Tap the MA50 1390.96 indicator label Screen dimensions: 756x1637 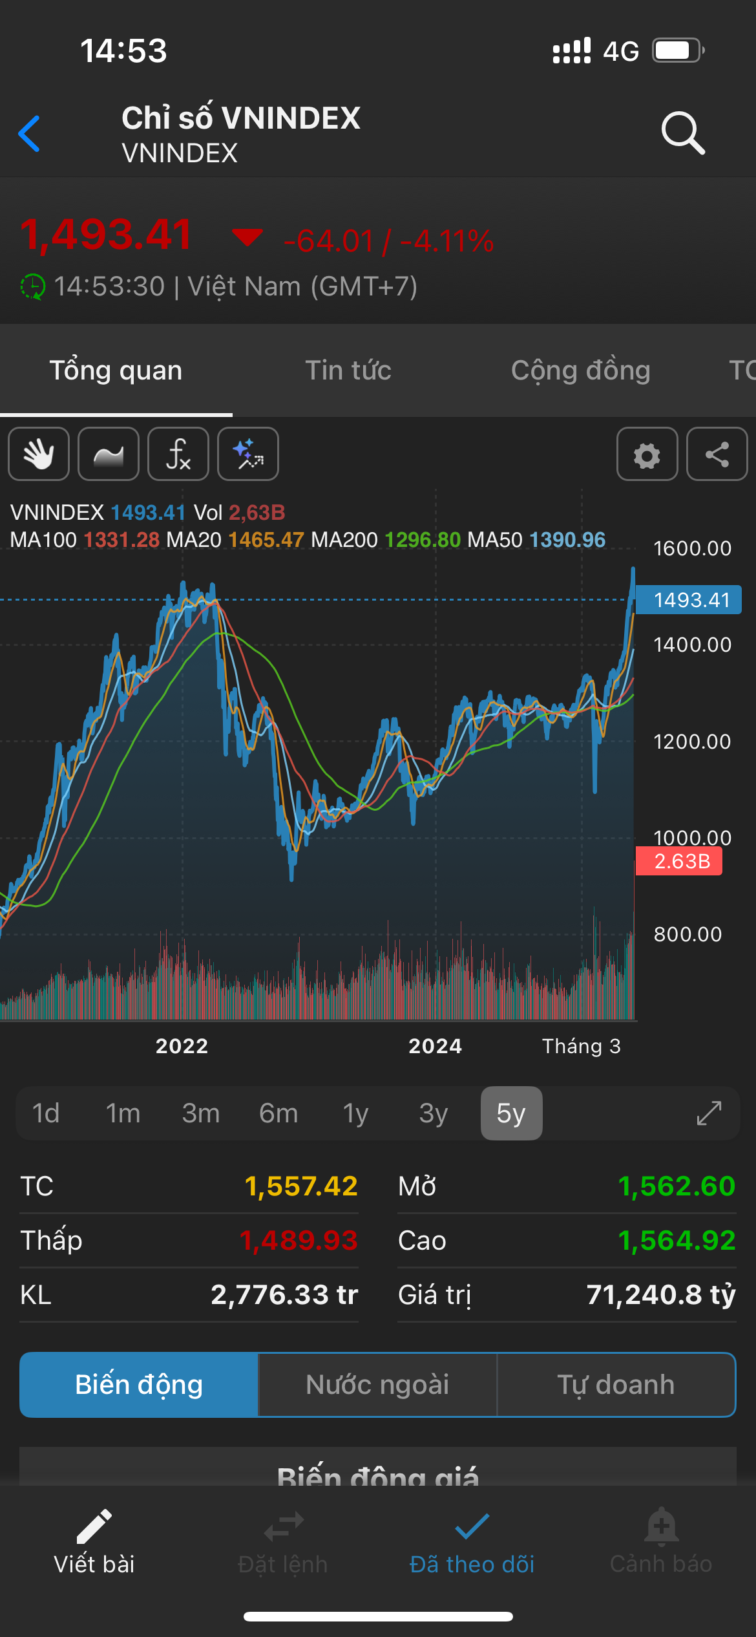(x=536, y=540)
